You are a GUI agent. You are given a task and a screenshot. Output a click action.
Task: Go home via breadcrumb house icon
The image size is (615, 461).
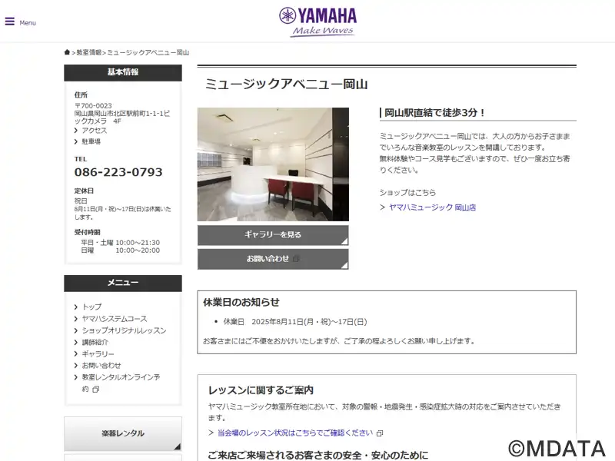(x=67, y=52)
